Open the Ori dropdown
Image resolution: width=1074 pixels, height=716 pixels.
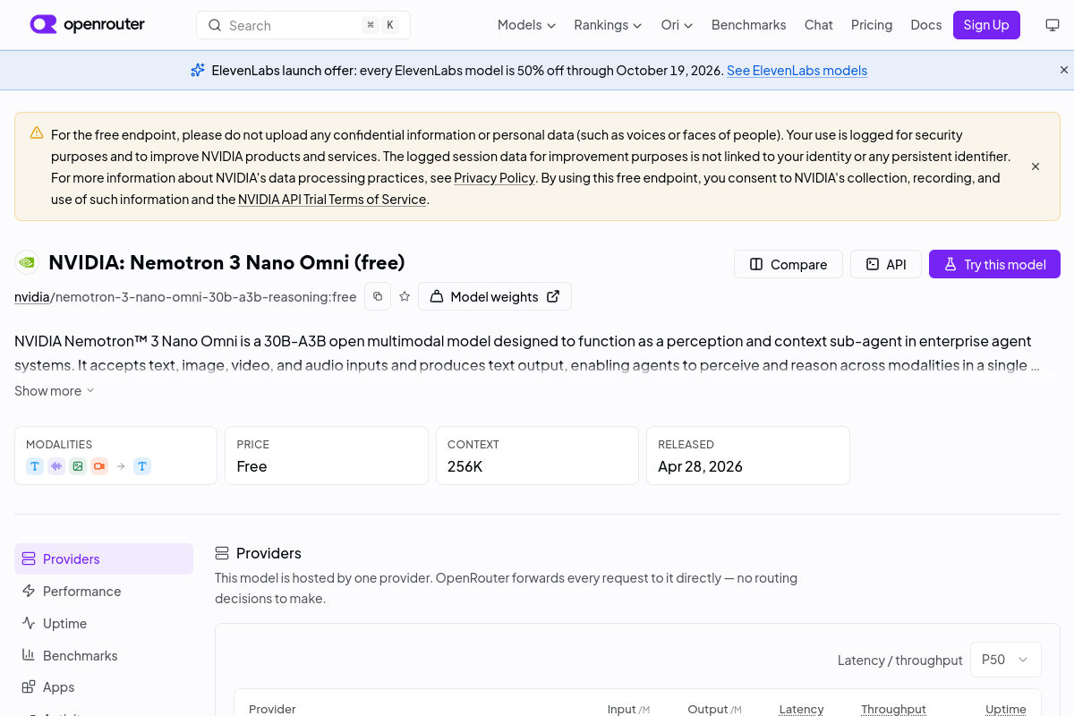click(x=677, y=25)
